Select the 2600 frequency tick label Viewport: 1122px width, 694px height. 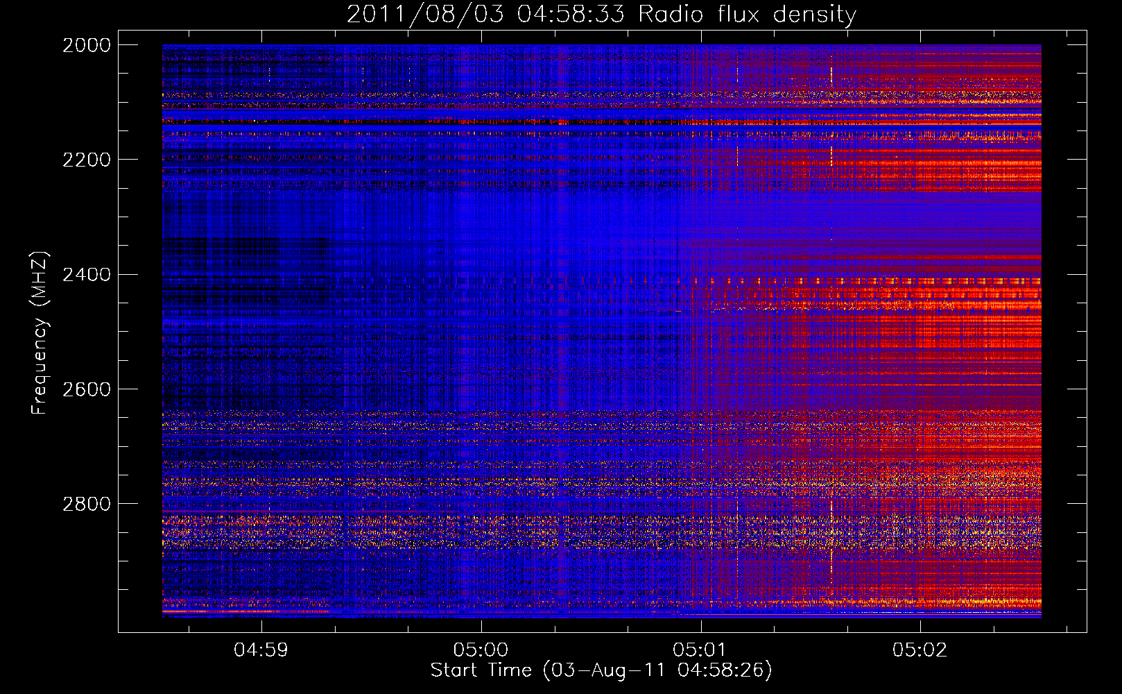[87, 389]
